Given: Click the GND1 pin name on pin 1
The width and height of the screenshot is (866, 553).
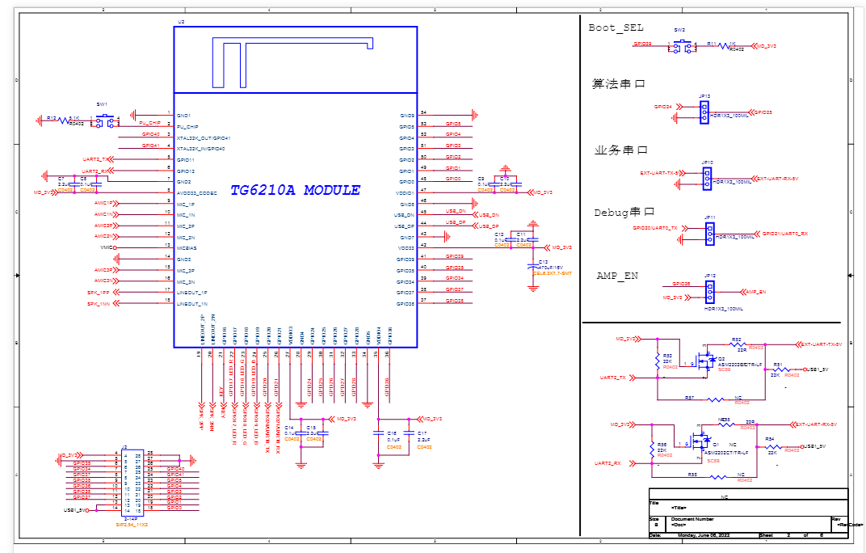Looking at the screenshot, I should (183, 116).
